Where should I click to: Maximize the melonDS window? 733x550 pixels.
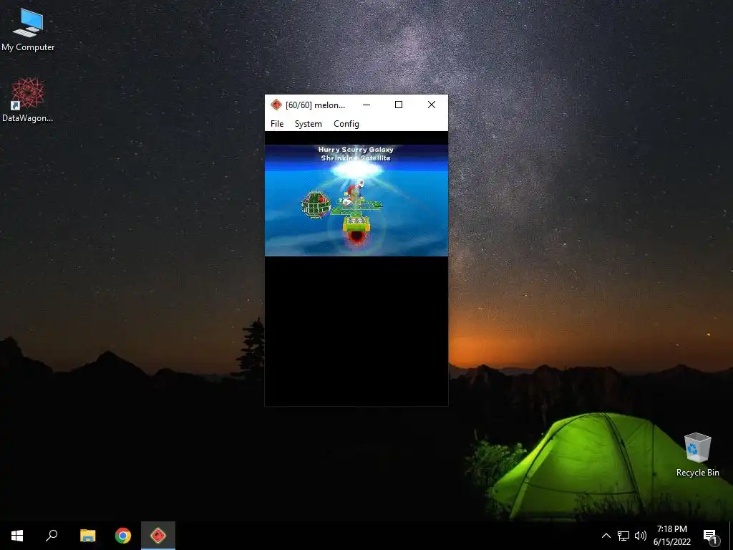click(x=398, y=105)
